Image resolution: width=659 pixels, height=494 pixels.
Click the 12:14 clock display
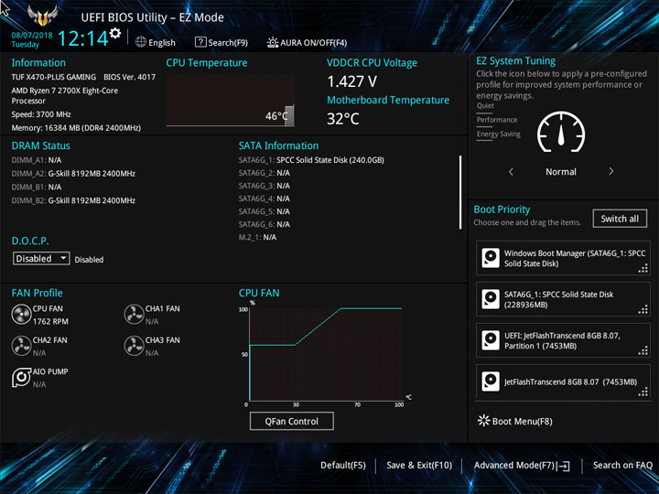pos(82,38)
